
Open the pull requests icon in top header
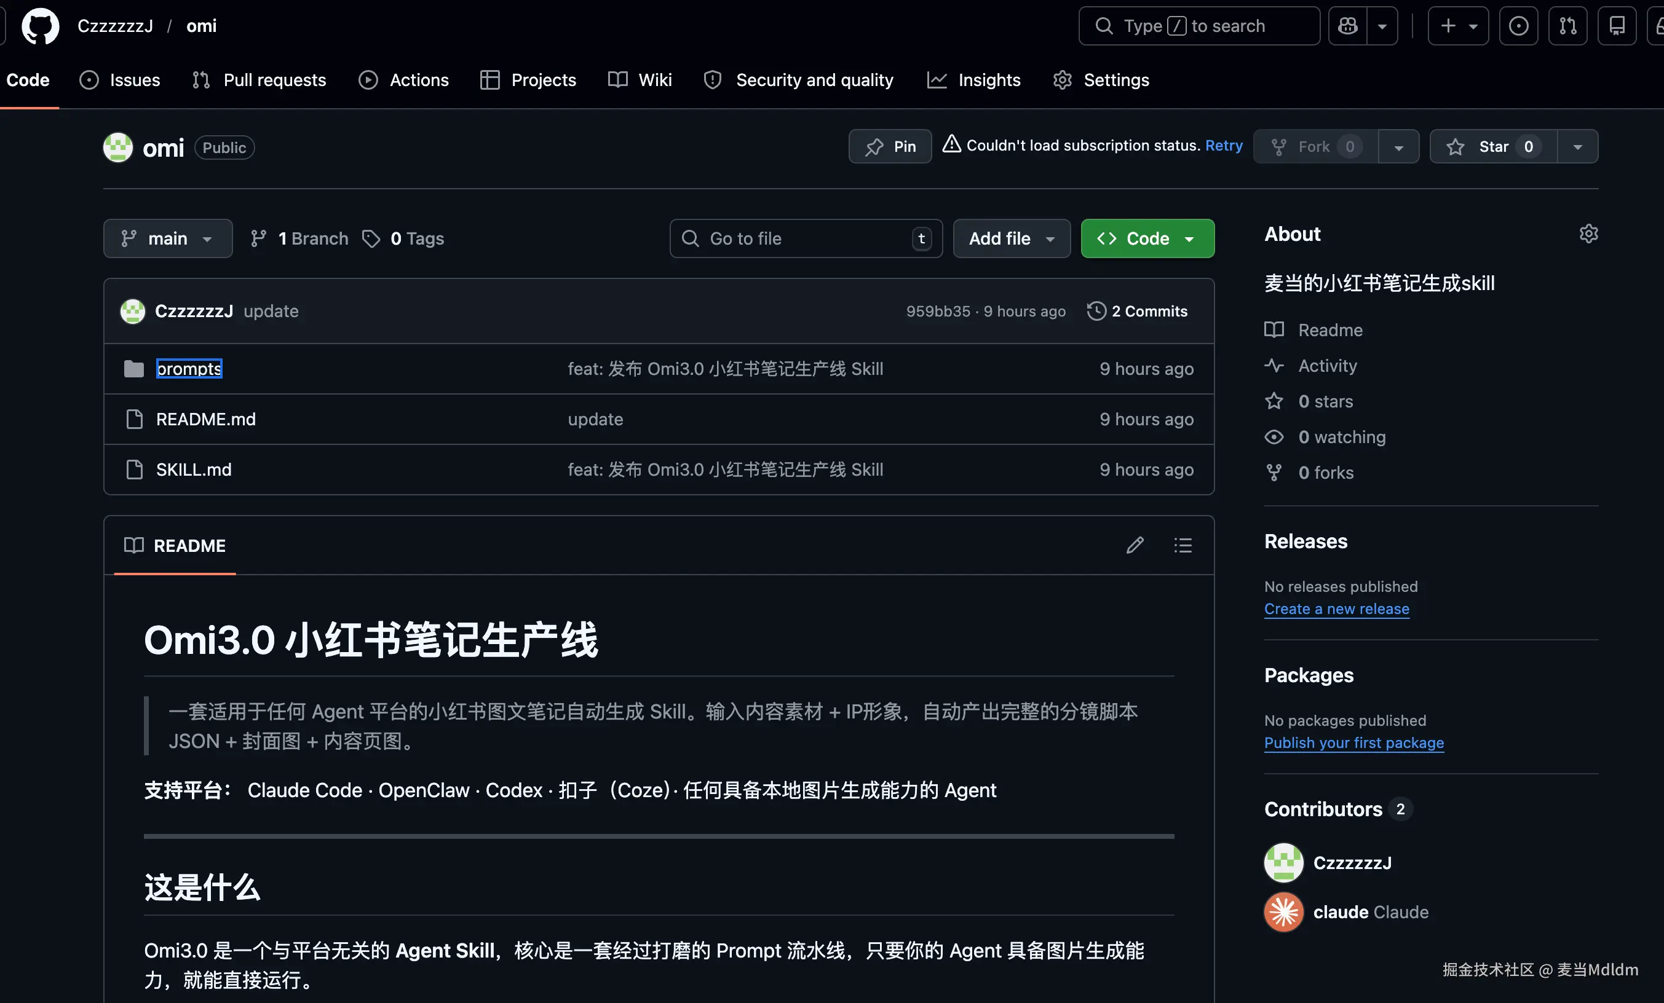[x=1567, y=26]
